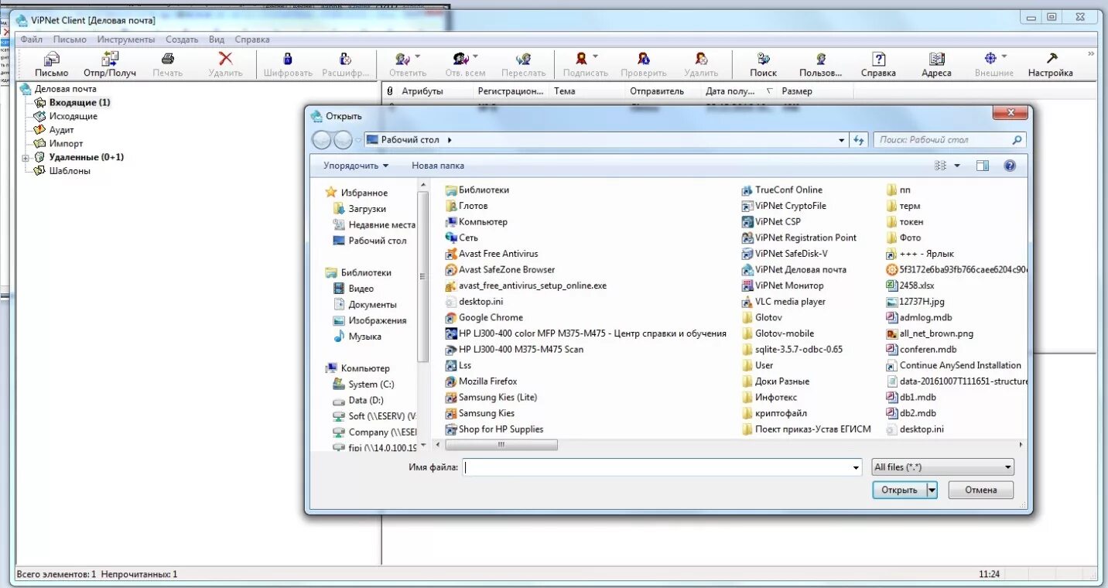Open the Вид menu
This screenshot has width=1108, height=588.
click(x=217, y=39)
